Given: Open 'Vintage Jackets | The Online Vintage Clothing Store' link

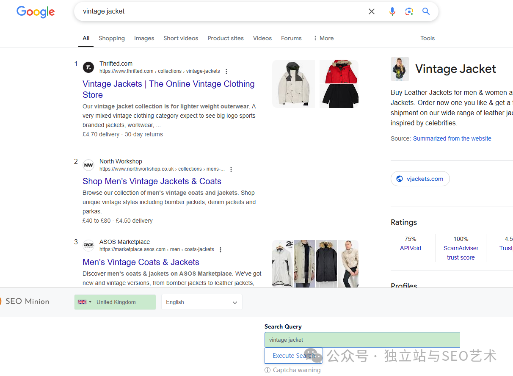Looking at the screenshot, I should point(168,89).
